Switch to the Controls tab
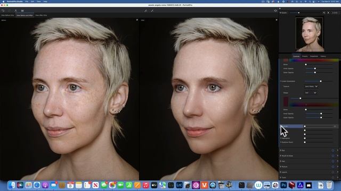 coord(296,56)
